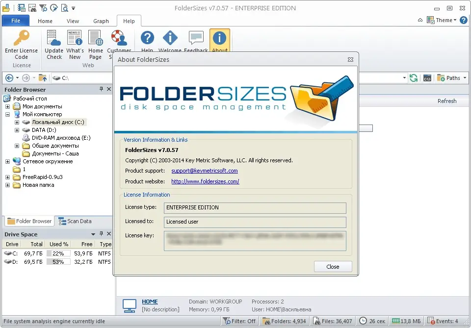
Task: Collapse the ribbon with the up chevron
Action: pos(420,20)
